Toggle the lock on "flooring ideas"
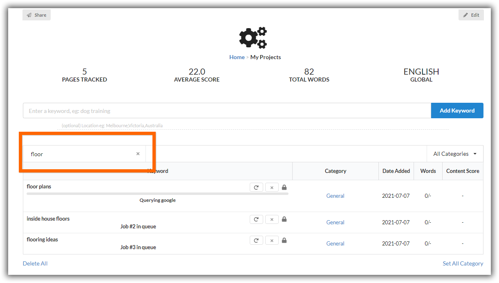The height and width of the screenshot is (283, 499). [284, 240]
